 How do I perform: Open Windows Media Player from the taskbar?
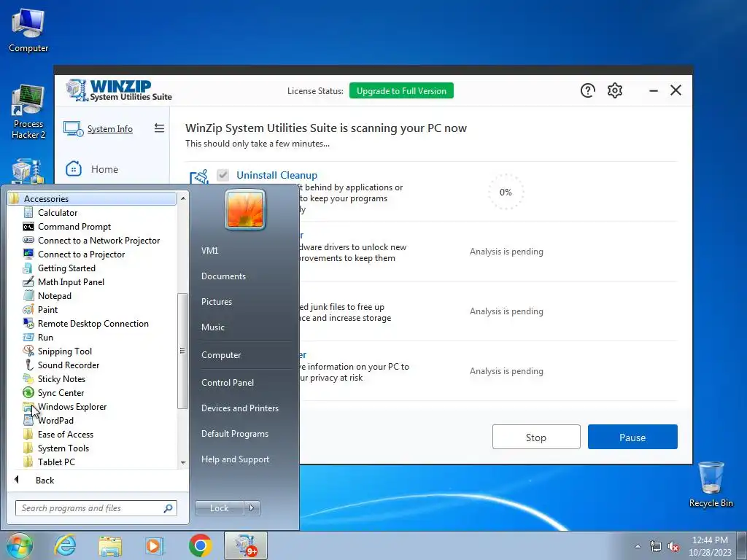(155, 545)
